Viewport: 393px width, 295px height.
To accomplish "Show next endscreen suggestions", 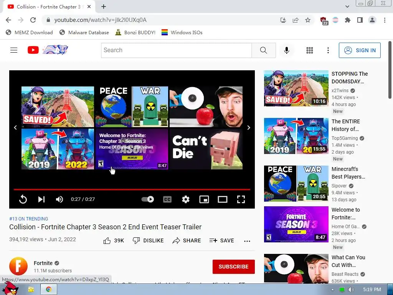I will point(249,128).
